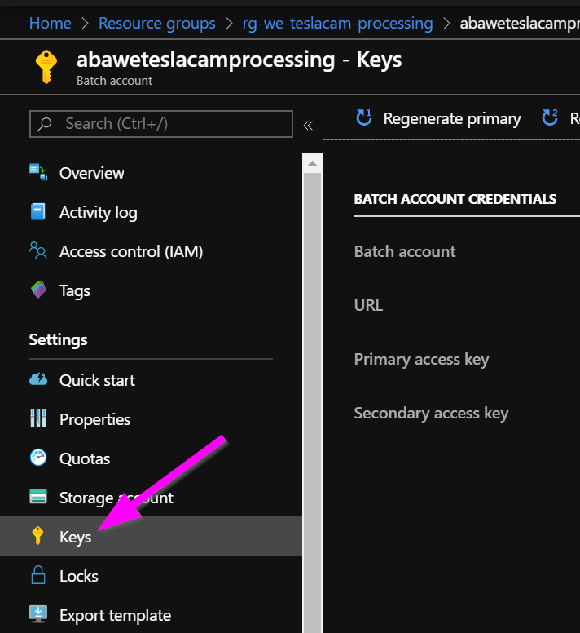580x633 pixels.
Task: Click the Storage account icon
Action: pyautogui.click(x=38, y=497)
